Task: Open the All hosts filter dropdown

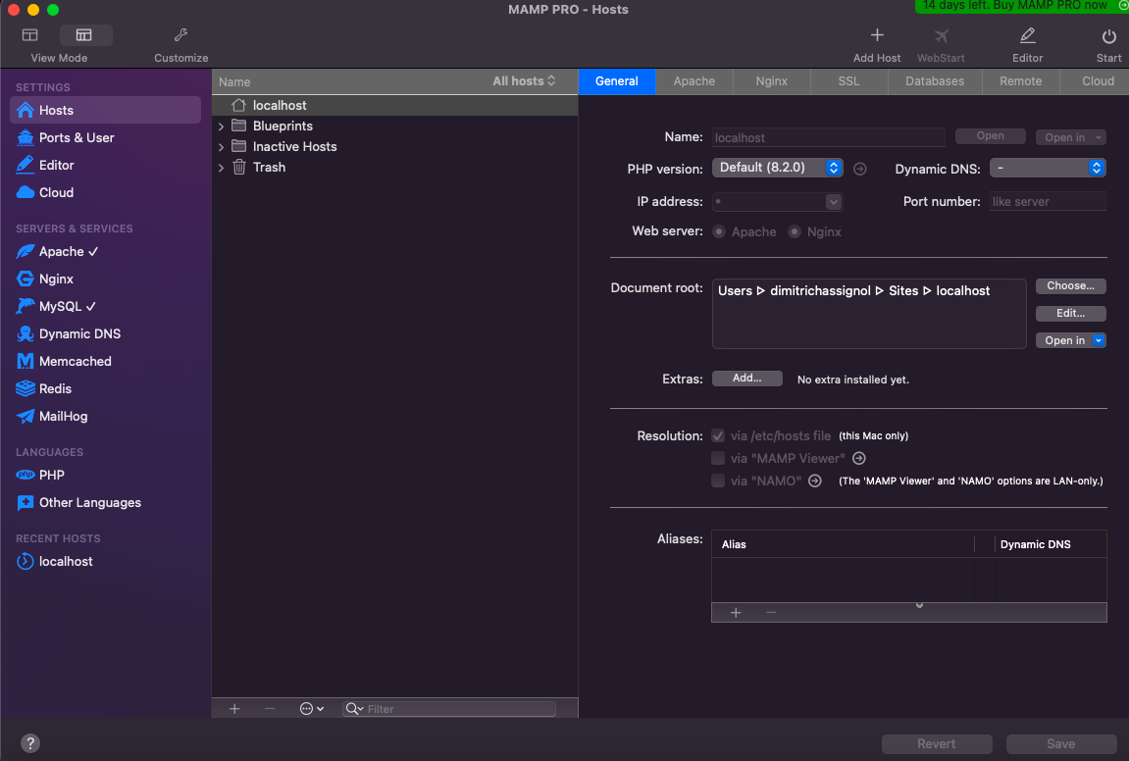Action: click(x=524, y=81)
